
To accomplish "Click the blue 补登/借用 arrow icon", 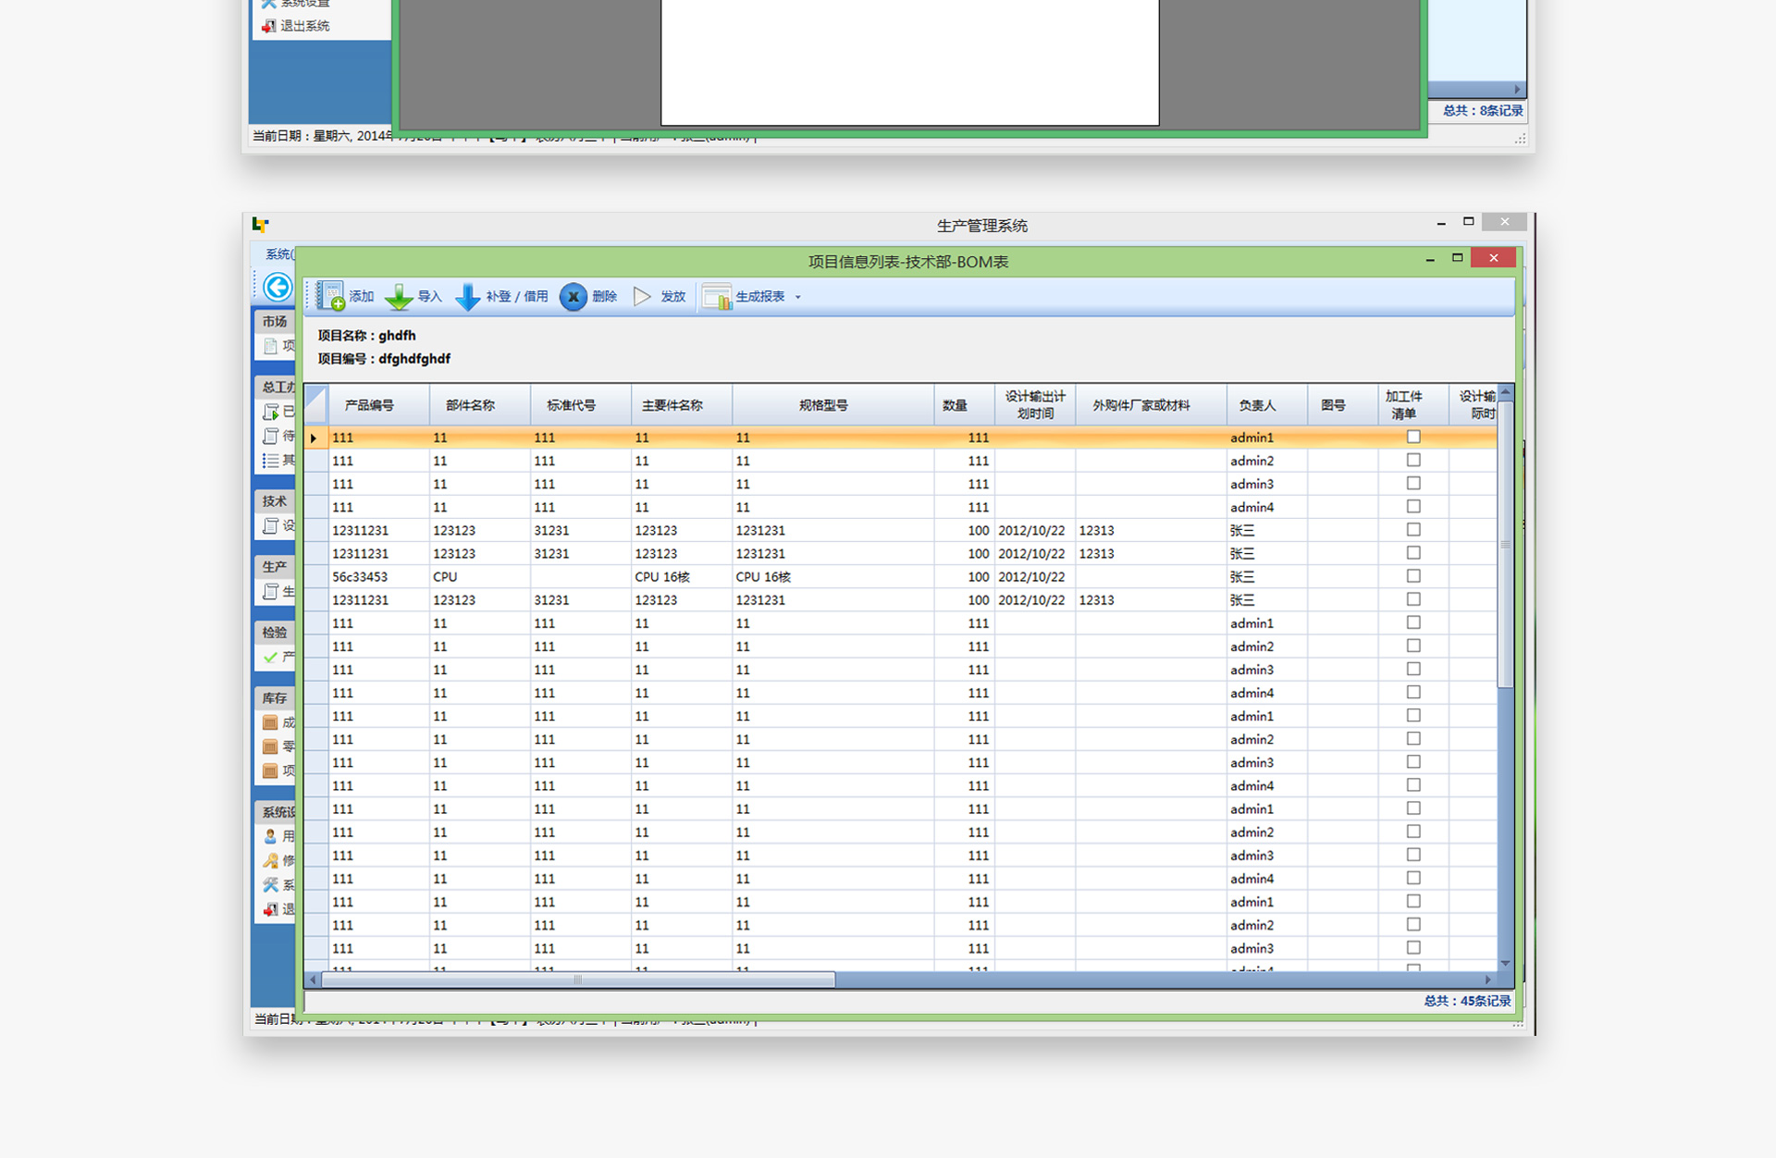I will pos(468,297).
